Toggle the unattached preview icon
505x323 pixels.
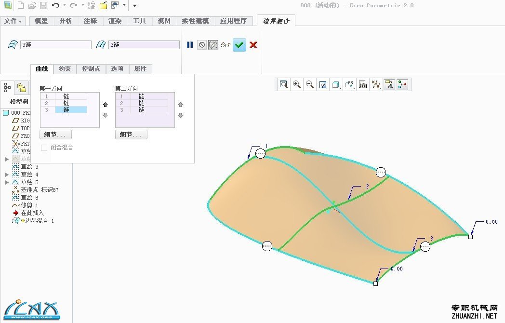click(213, 45)
